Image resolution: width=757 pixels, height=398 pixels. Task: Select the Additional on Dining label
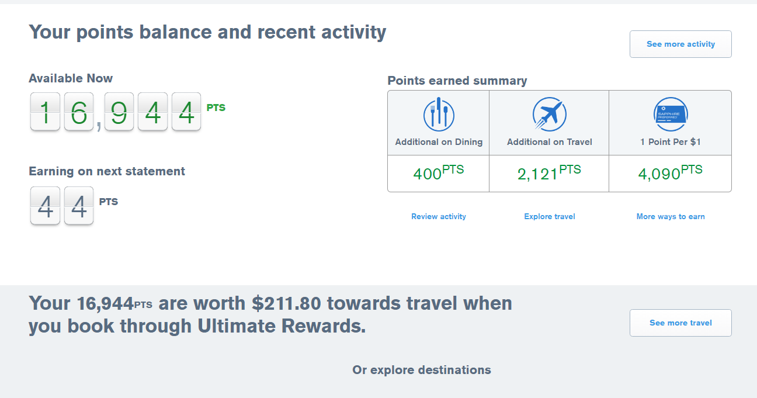(439, 142)
